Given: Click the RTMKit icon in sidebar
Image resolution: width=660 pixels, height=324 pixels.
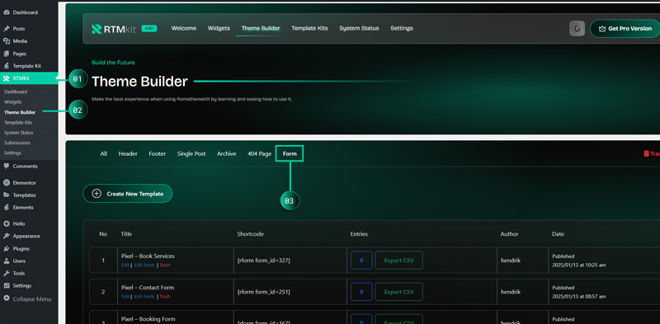Looking at the screenshot, I should coord(7,77).
